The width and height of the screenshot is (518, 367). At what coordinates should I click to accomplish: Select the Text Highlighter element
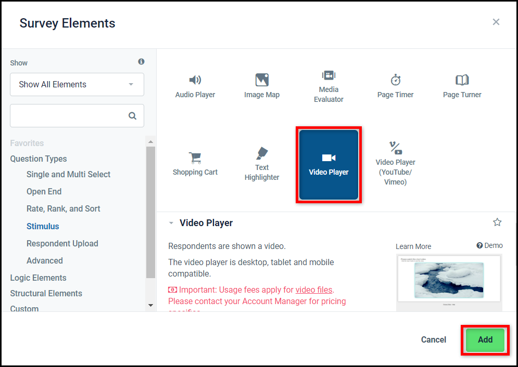pos(262,165)
